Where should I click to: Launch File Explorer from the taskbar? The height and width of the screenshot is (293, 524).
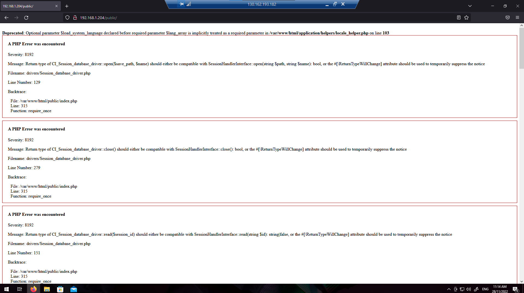point(47,289)
